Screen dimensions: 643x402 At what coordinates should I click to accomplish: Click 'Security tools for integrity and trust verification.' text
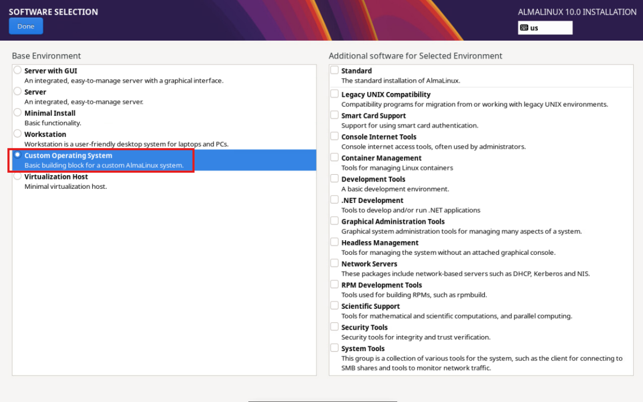(x=417, y=337)
